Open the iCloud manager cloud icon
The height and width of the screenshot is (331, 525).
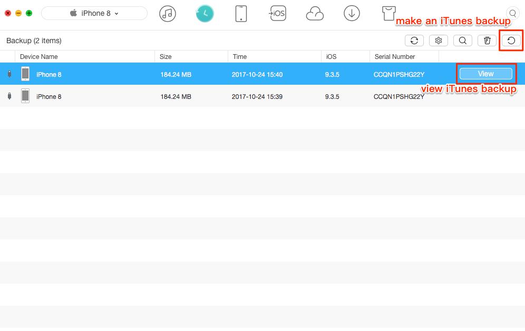[315, 14]
